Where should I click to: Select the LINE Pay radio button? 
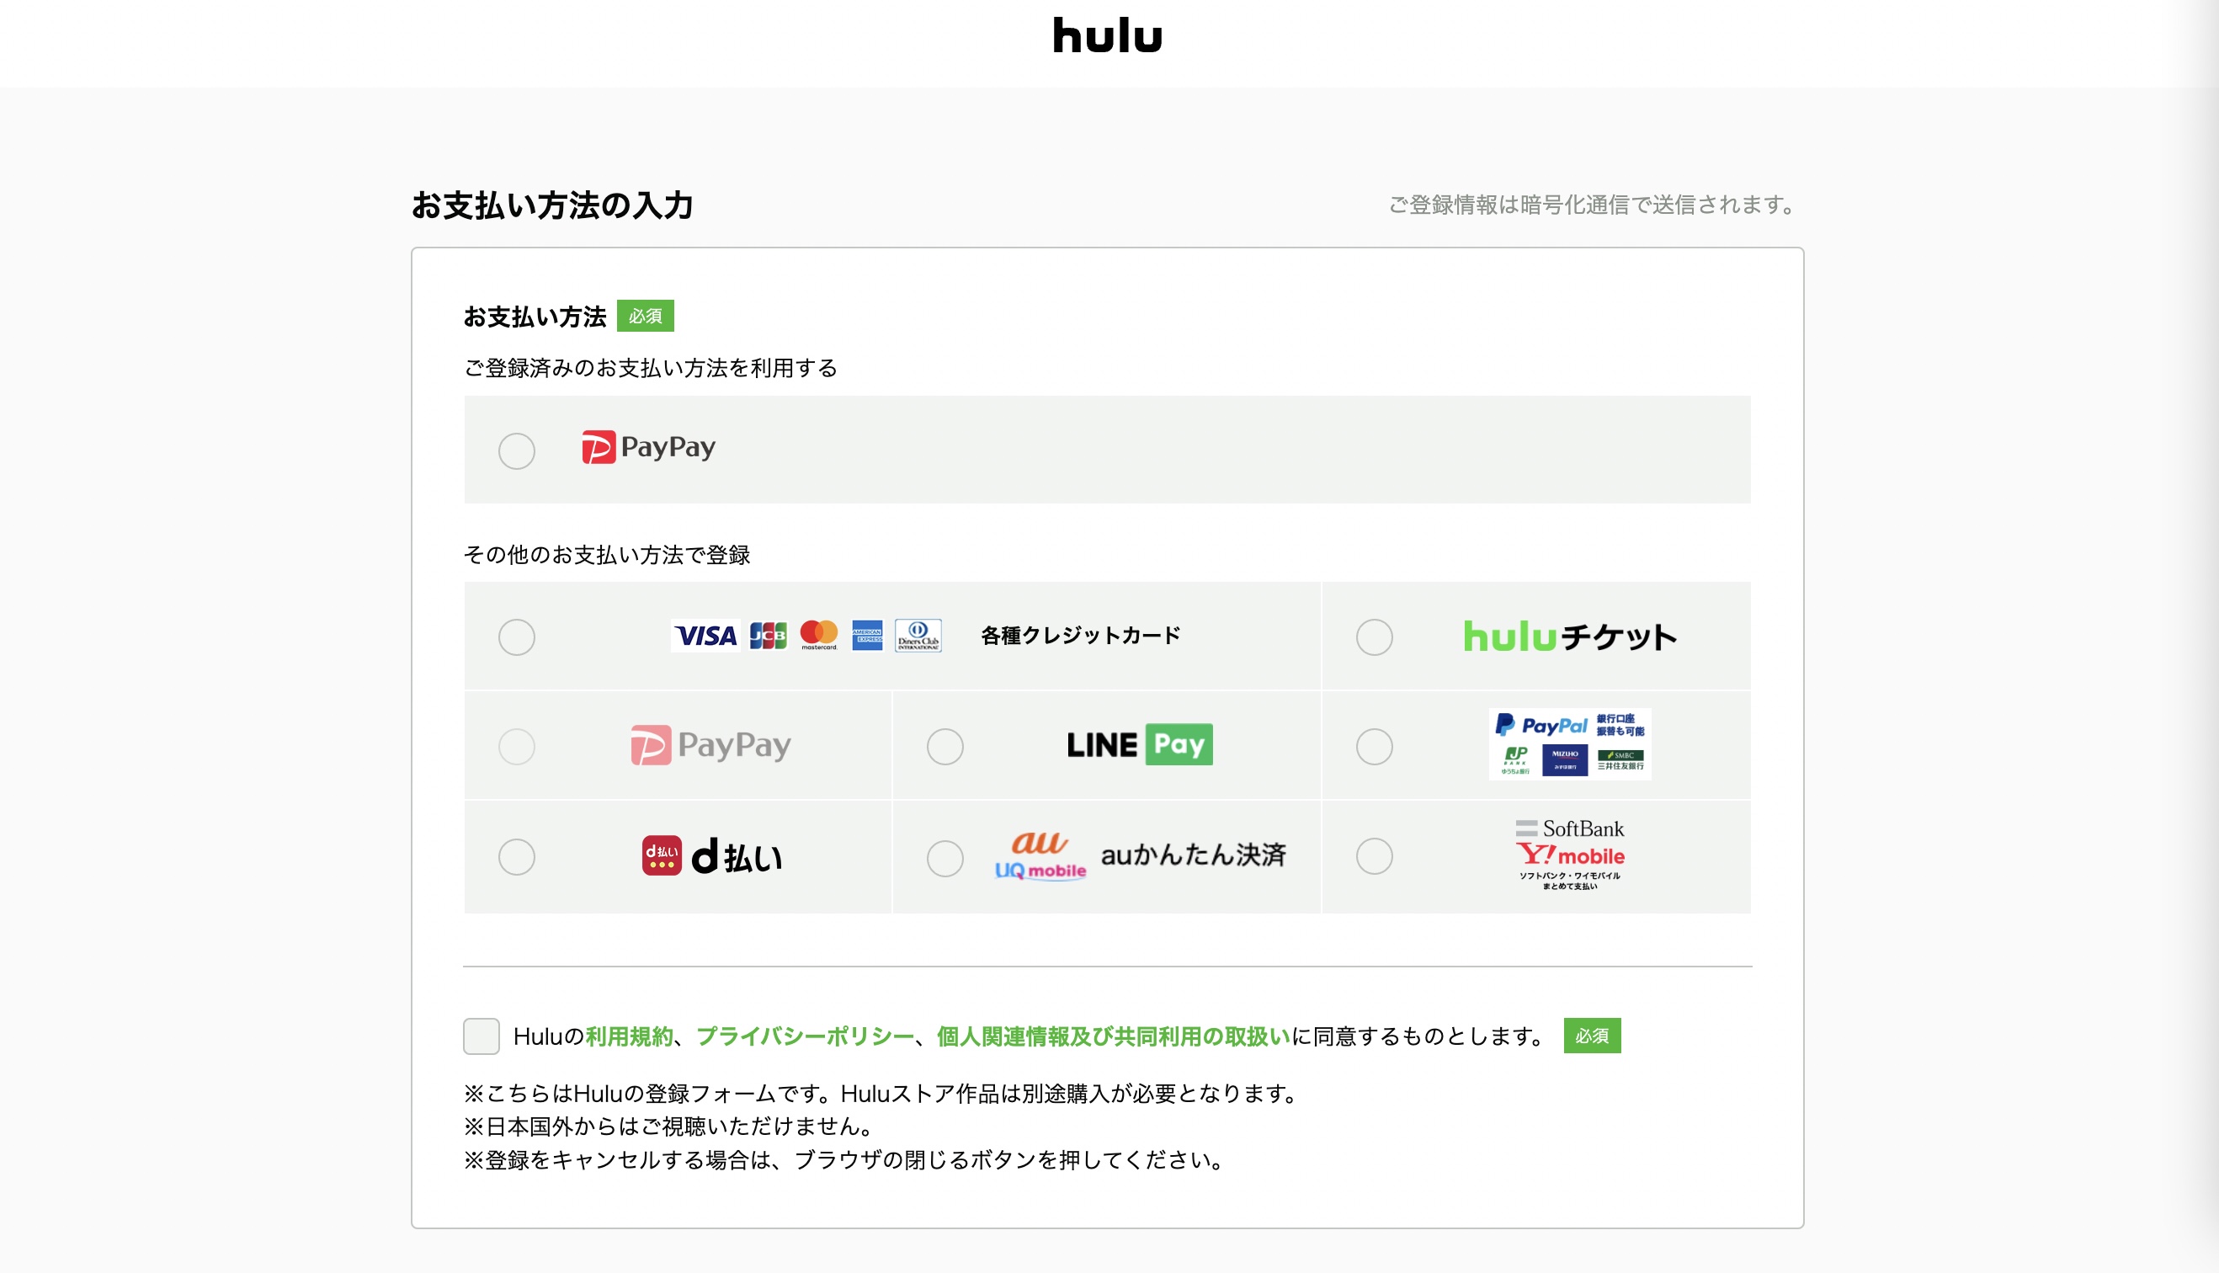point(945,747)
